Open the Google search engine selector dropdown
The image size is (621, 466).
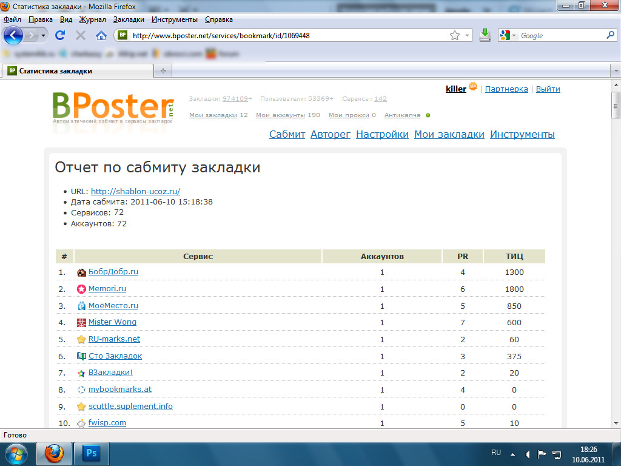[x=508, y=36]
